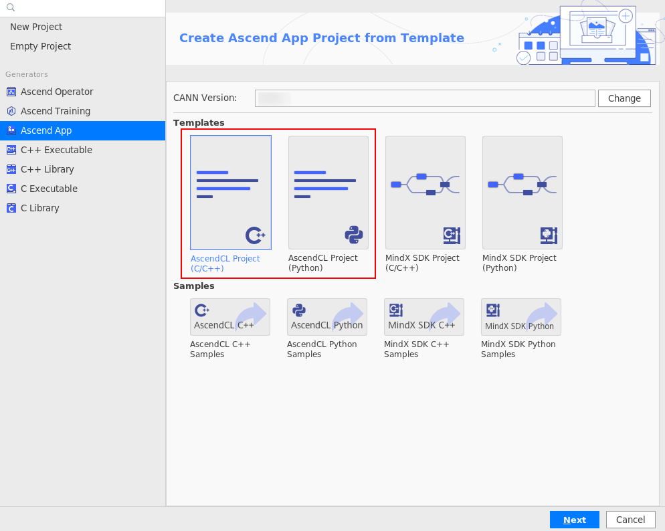Click the MindX SDK C++ Samples label
The width and height of the screenshot is (665, 531).
417,349
